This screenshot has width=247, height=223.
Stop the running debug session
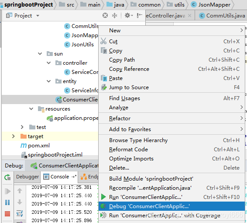(x=7, y=214)
